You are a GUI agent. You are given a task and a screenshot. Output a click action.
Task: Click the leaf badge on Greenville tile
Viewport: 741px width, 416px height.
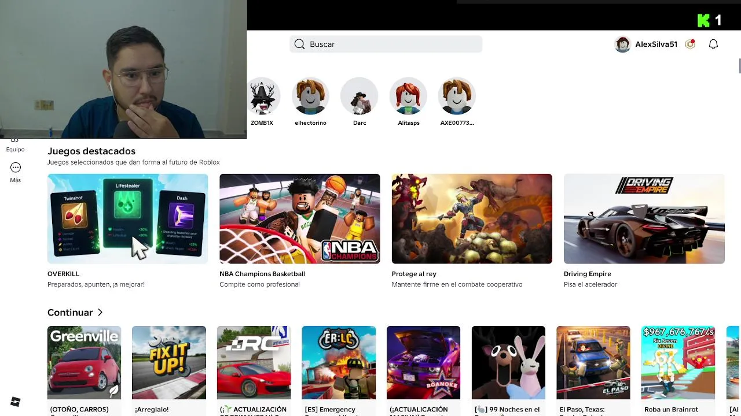[x=114, y=391]
